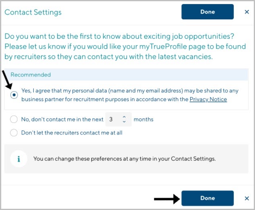Decrease months using the stepper down arrow
This screenshot has width=255, height=210.
pyautogui.click(x=124, y=122)
